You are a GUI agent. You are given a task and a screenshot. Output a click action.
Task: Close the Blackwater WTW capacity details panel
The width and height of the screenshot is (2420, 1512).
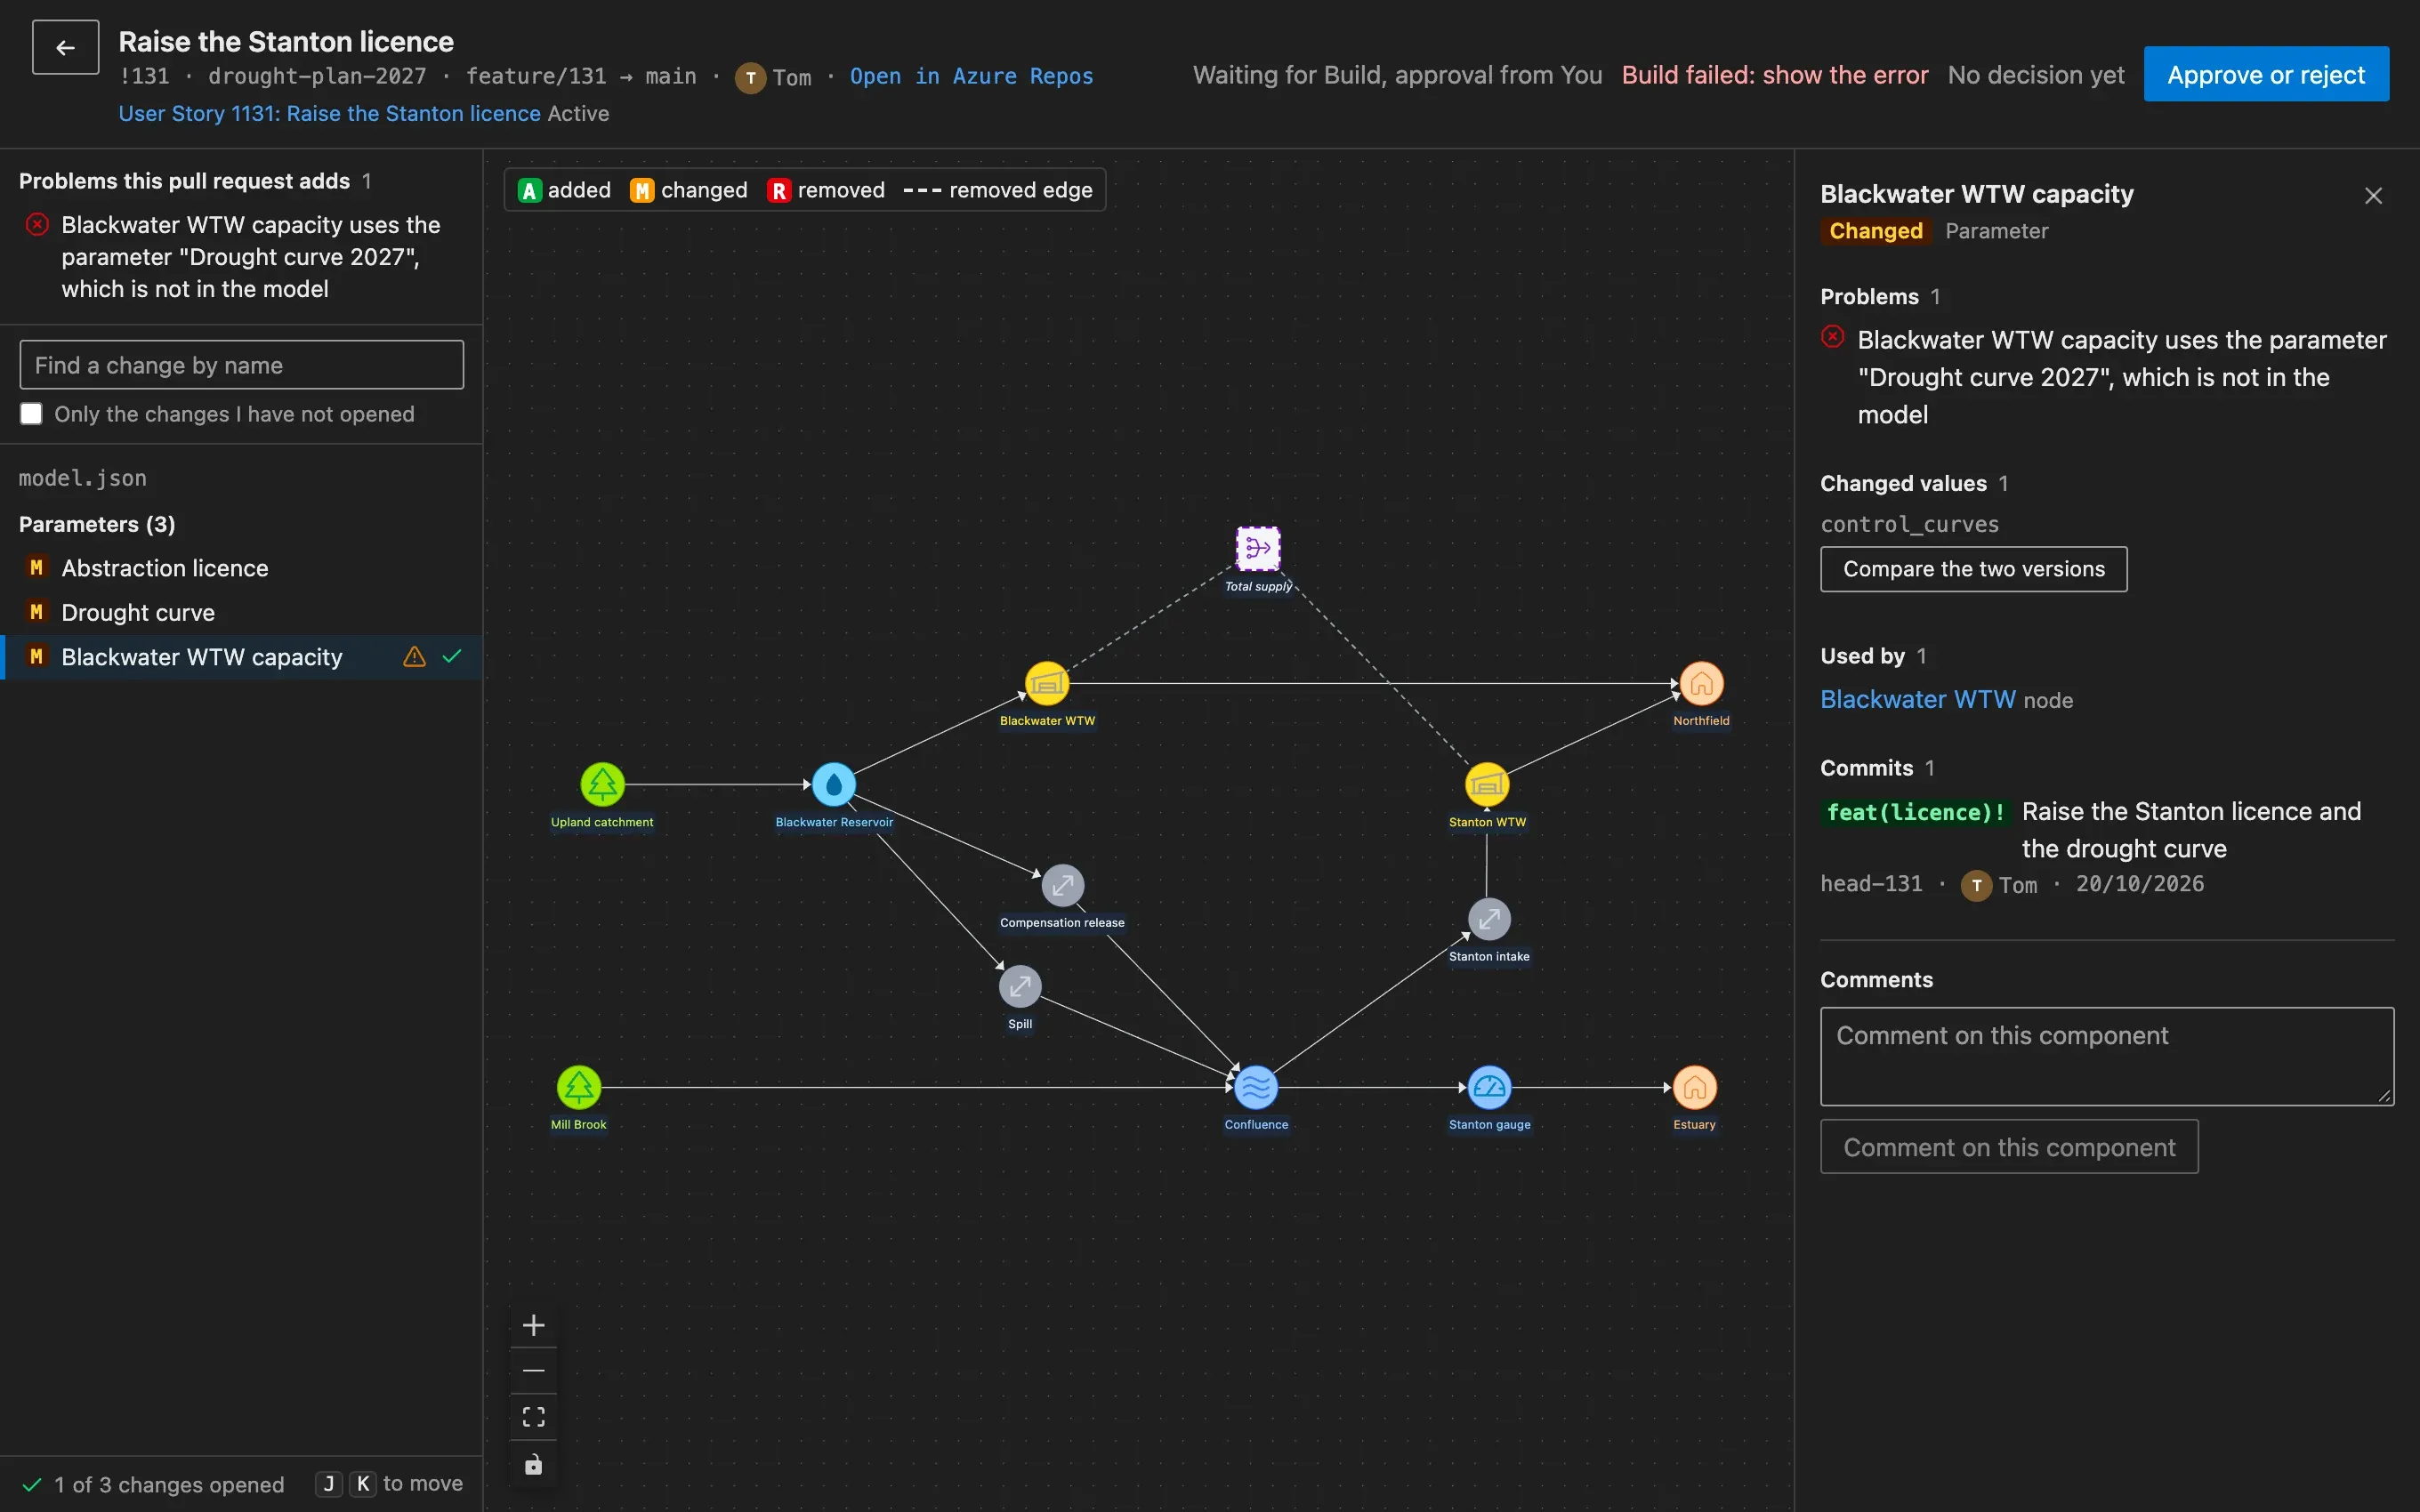[x=2373, y=195]
